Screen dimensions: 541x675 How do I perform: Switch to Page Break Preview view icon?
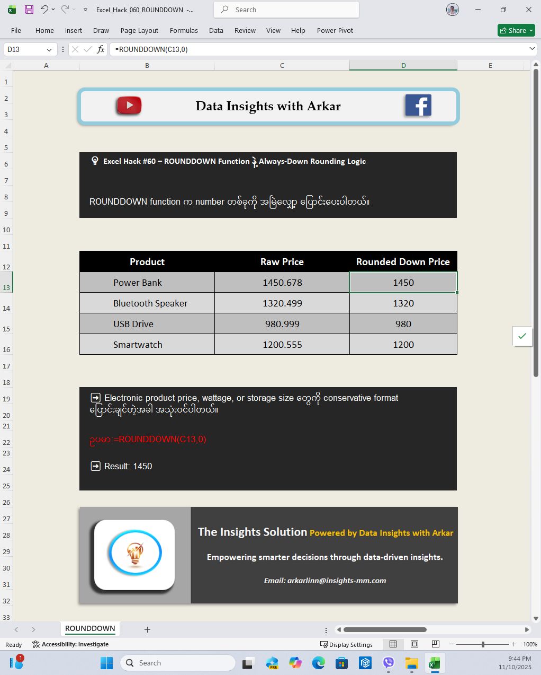(x=436, y=644)
